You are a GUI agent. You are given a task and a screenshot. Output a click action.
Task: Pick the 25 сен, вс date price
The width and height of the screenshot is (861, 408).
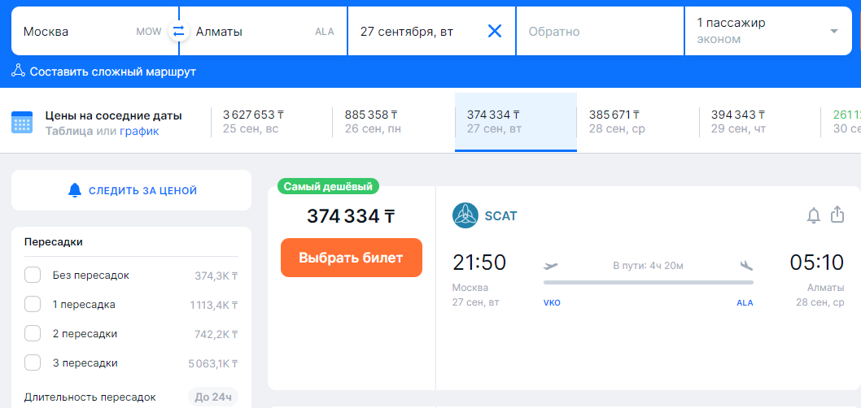click(x=271, y=122)
